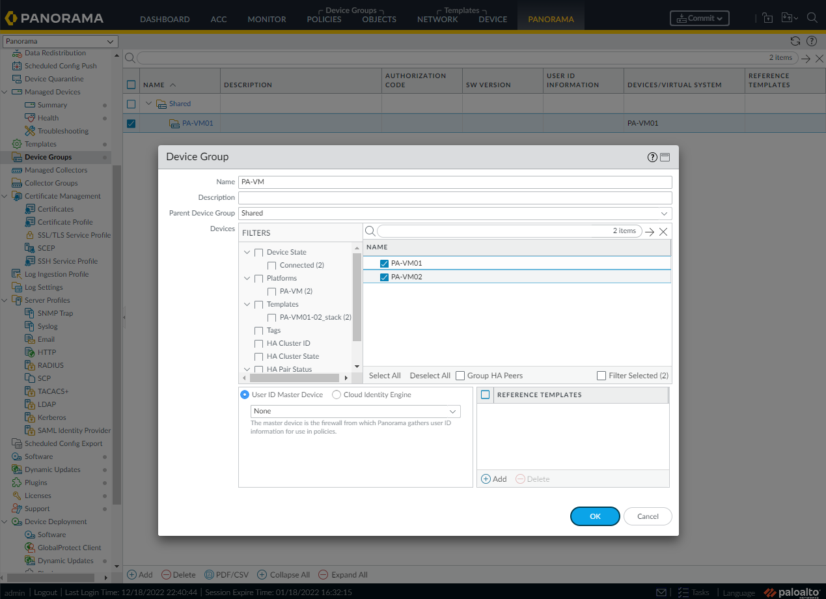Open the POLICIES tab

pos(324,20)
